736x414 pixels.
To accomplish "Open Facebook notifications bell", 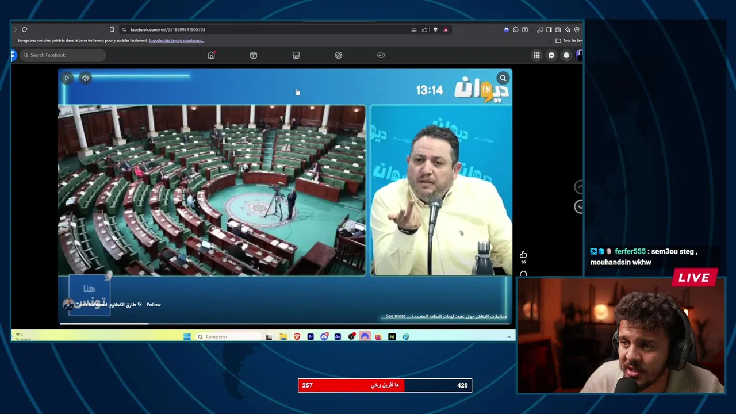I will [x=566, y=55].
